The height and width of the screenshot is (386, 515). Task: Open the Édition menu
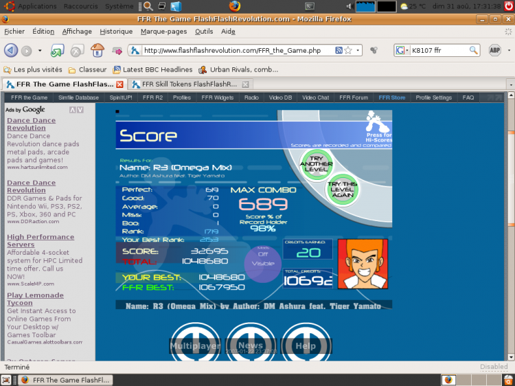[43, 32]
